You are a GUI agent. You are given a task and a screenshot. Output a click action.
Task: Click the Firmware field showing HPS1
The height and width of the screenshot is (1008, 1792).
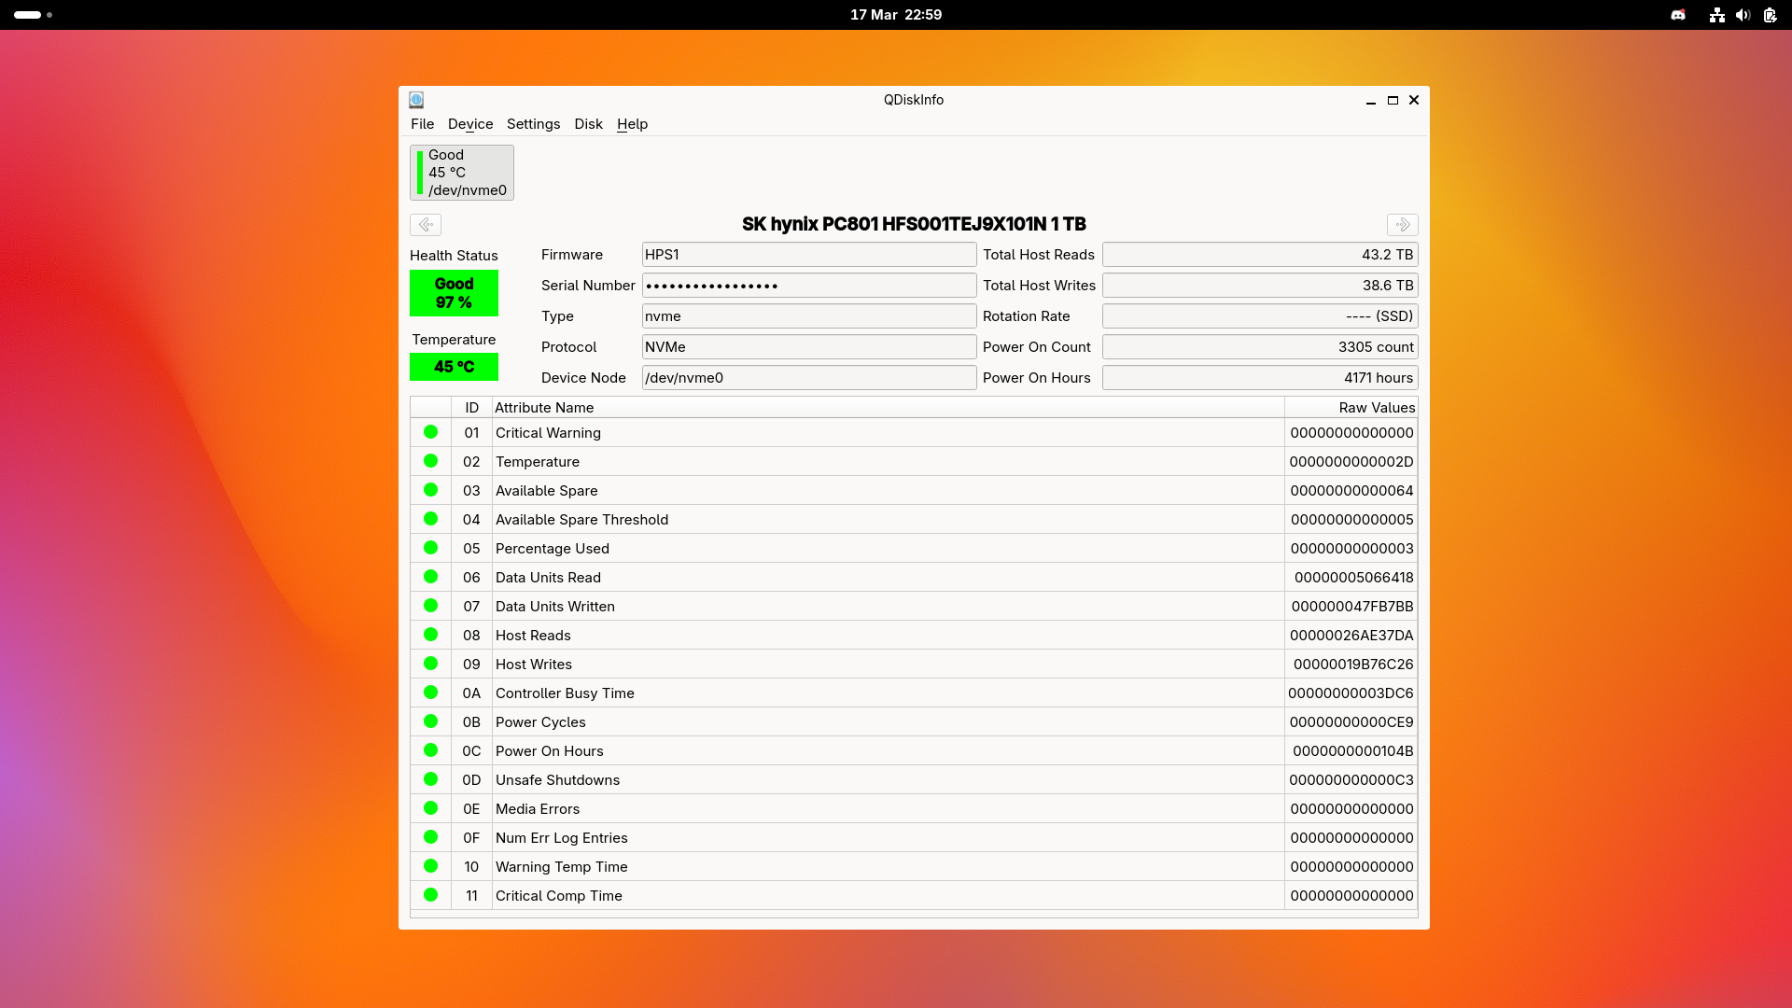(x=809, y=255)
